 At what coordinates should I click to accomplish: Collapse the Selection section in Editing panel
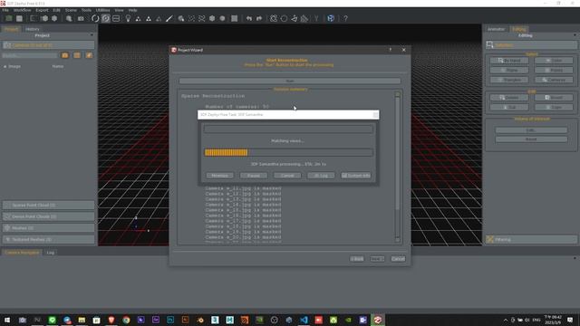(532, 45)
